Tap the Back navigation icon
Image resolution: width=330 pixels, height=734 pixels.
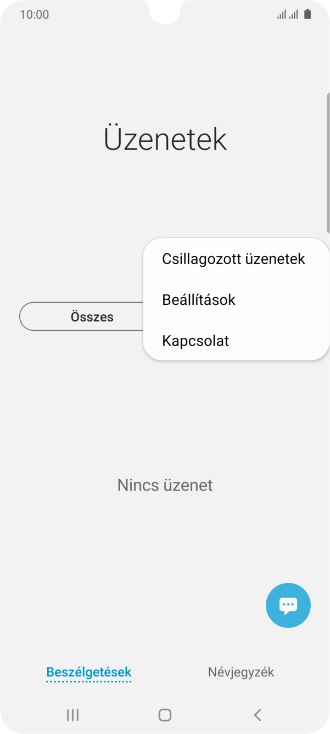257,715
